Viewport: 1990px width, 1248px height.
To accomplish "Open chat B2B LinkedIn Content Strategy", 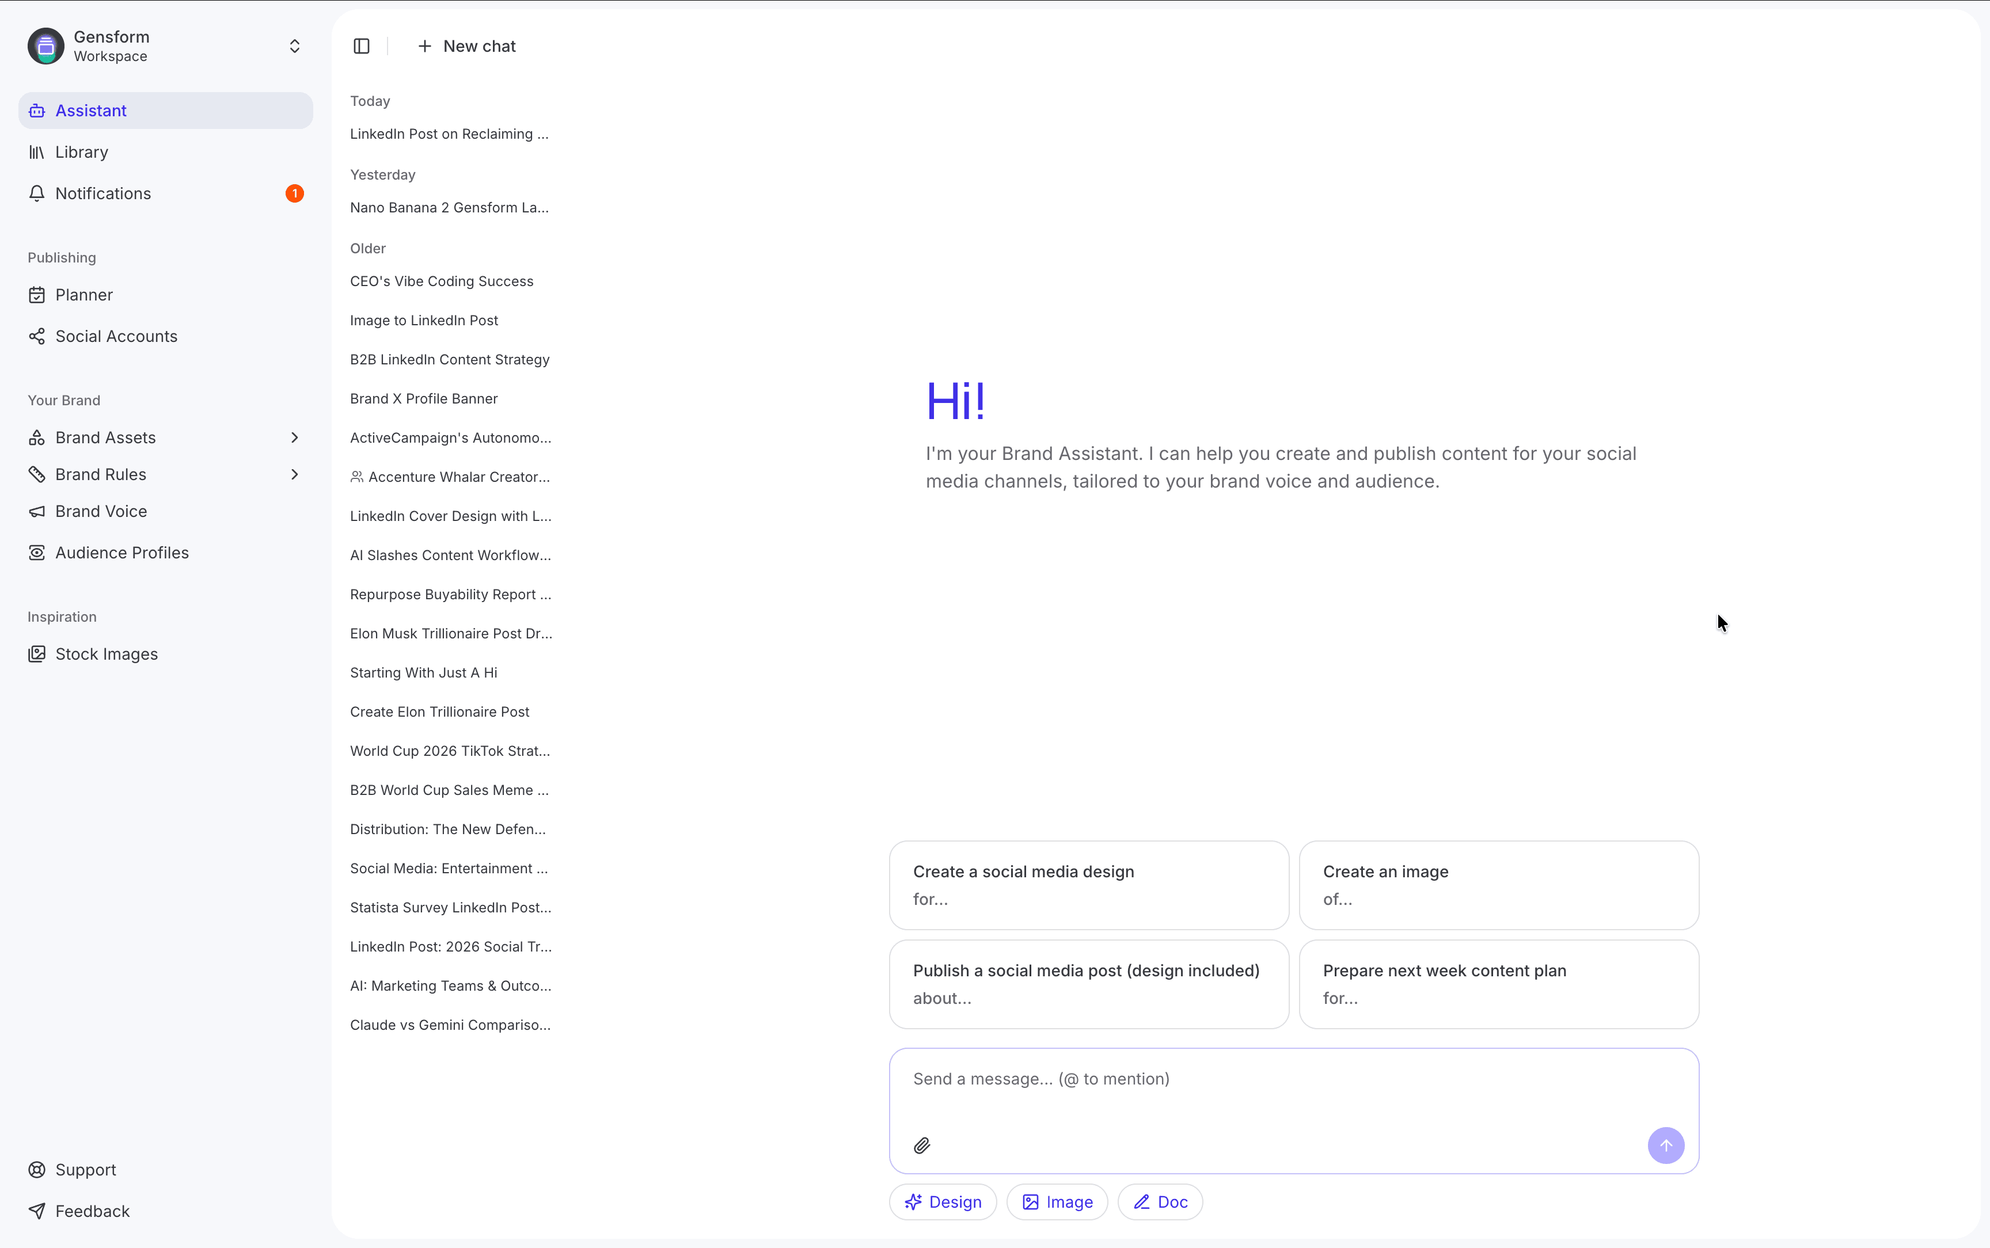I will coord(450,360).
